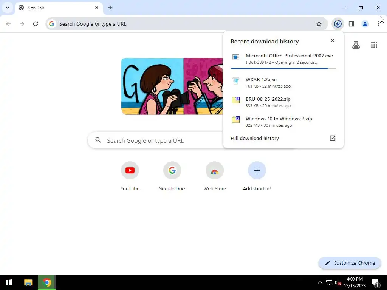Open a new tab with plus button
Screen dimensions: 387x290
(x=110, y=8)
